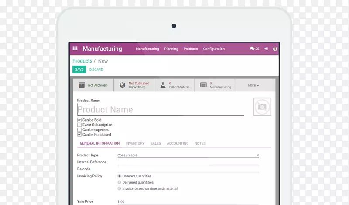Image resolution: width=349 pixels, height=205 pixels.
Task: Click the Not Archived box icon
Action: [81, 85]
